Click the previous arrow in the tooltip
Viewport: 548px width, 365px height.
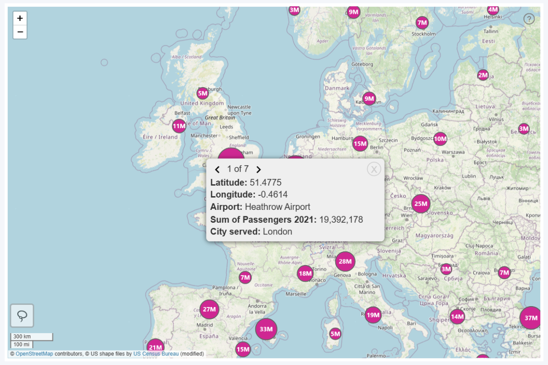tap(217, 169)
